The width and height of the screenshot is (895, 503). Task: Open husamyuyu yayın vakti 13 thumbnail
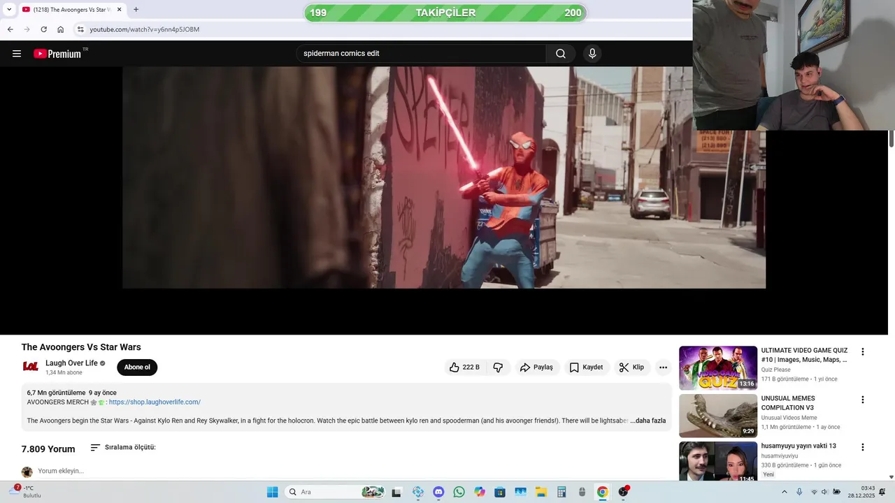click(x=718, y=462)
